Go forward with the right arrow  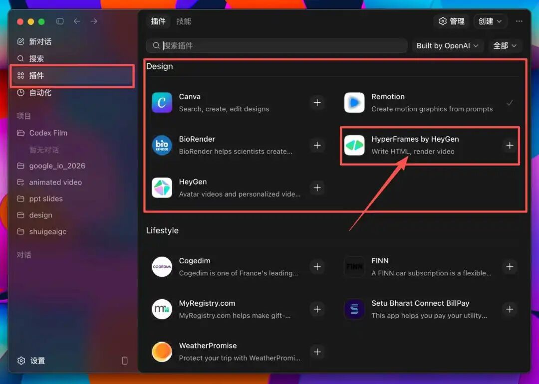pyautogui.click(x=94, y=21)
